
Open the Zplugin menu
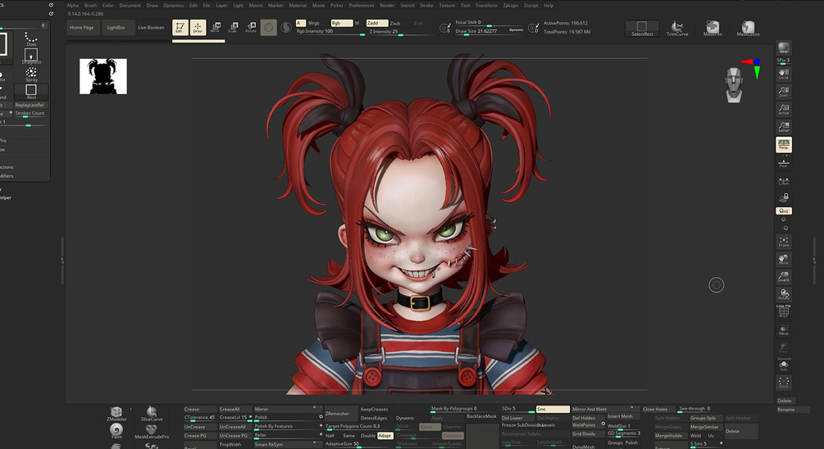510,5
